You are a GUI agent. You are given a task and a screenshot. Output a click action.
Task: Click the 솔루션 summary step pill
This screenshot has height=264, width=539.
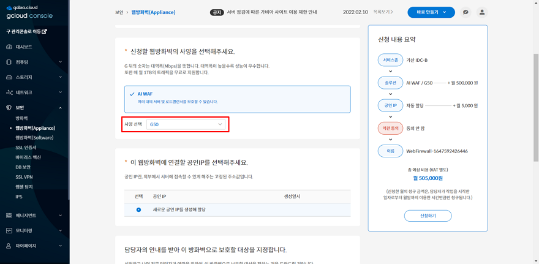390,83
